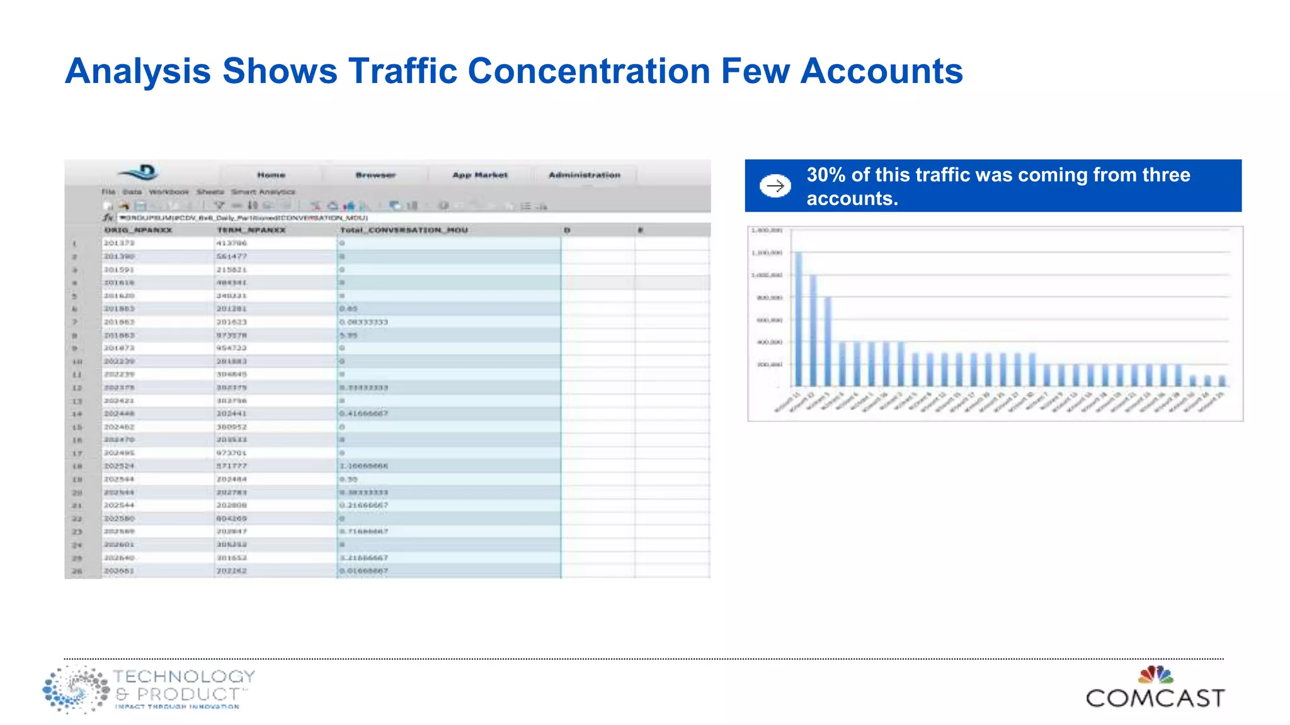Click cell containing 561477
Screen dimensions: 1290x725
pyautogui.click(x=276, y=257)
